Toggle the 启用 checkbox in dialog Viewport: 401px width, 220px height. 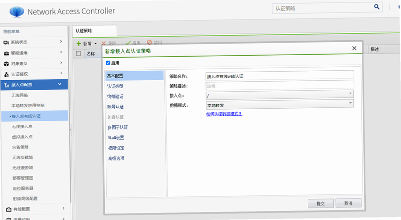108,63
